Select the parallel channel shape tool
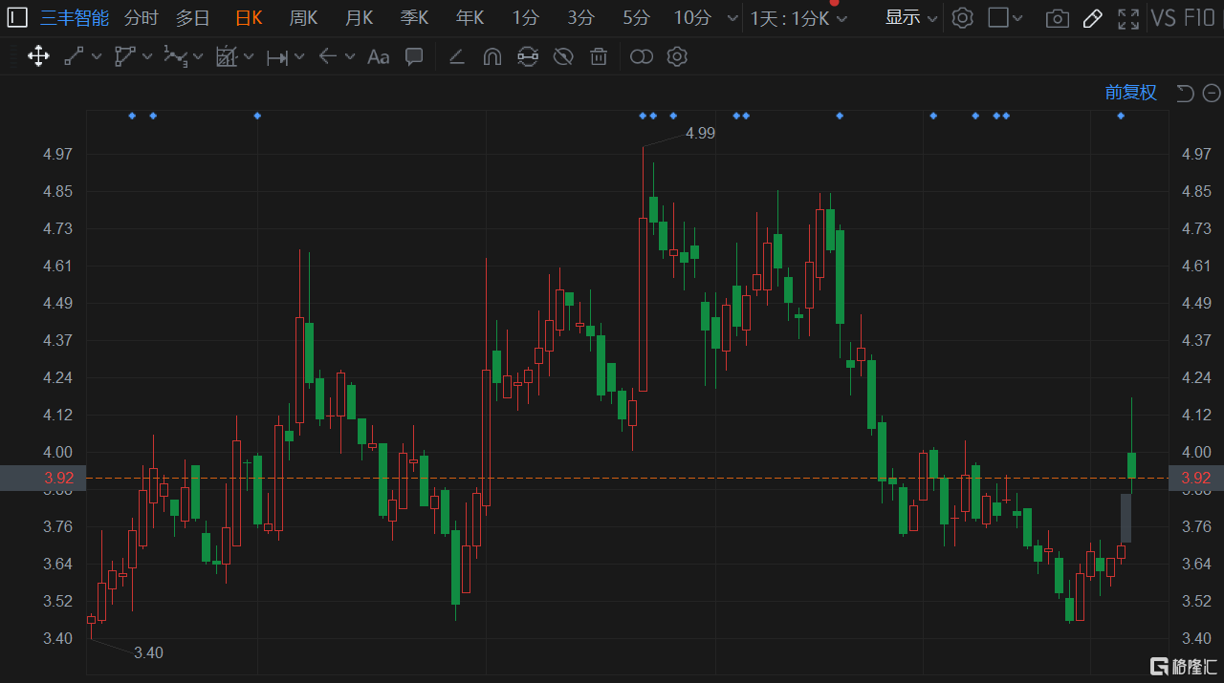Screen dimensions: 1224x683 (x=125, y=56)
